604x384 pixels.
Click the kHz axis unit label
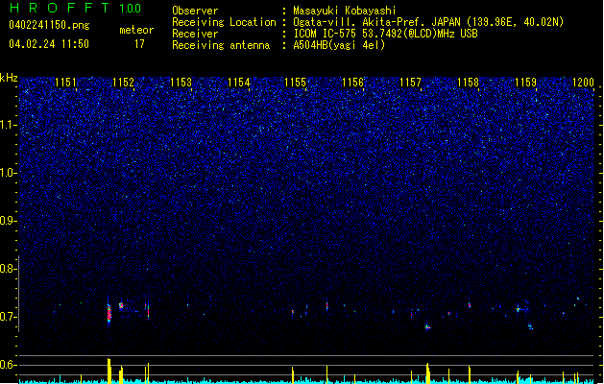[x=9, y=78]
